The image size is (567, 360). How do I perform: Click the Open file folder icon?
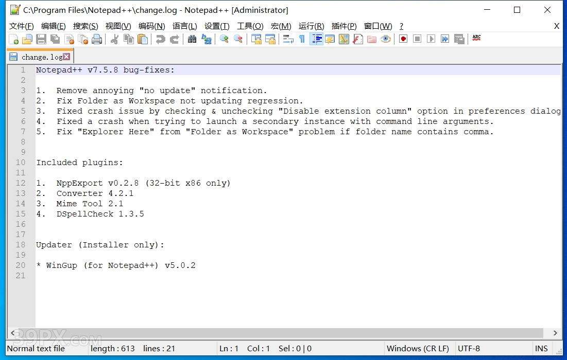coord(27,39)
